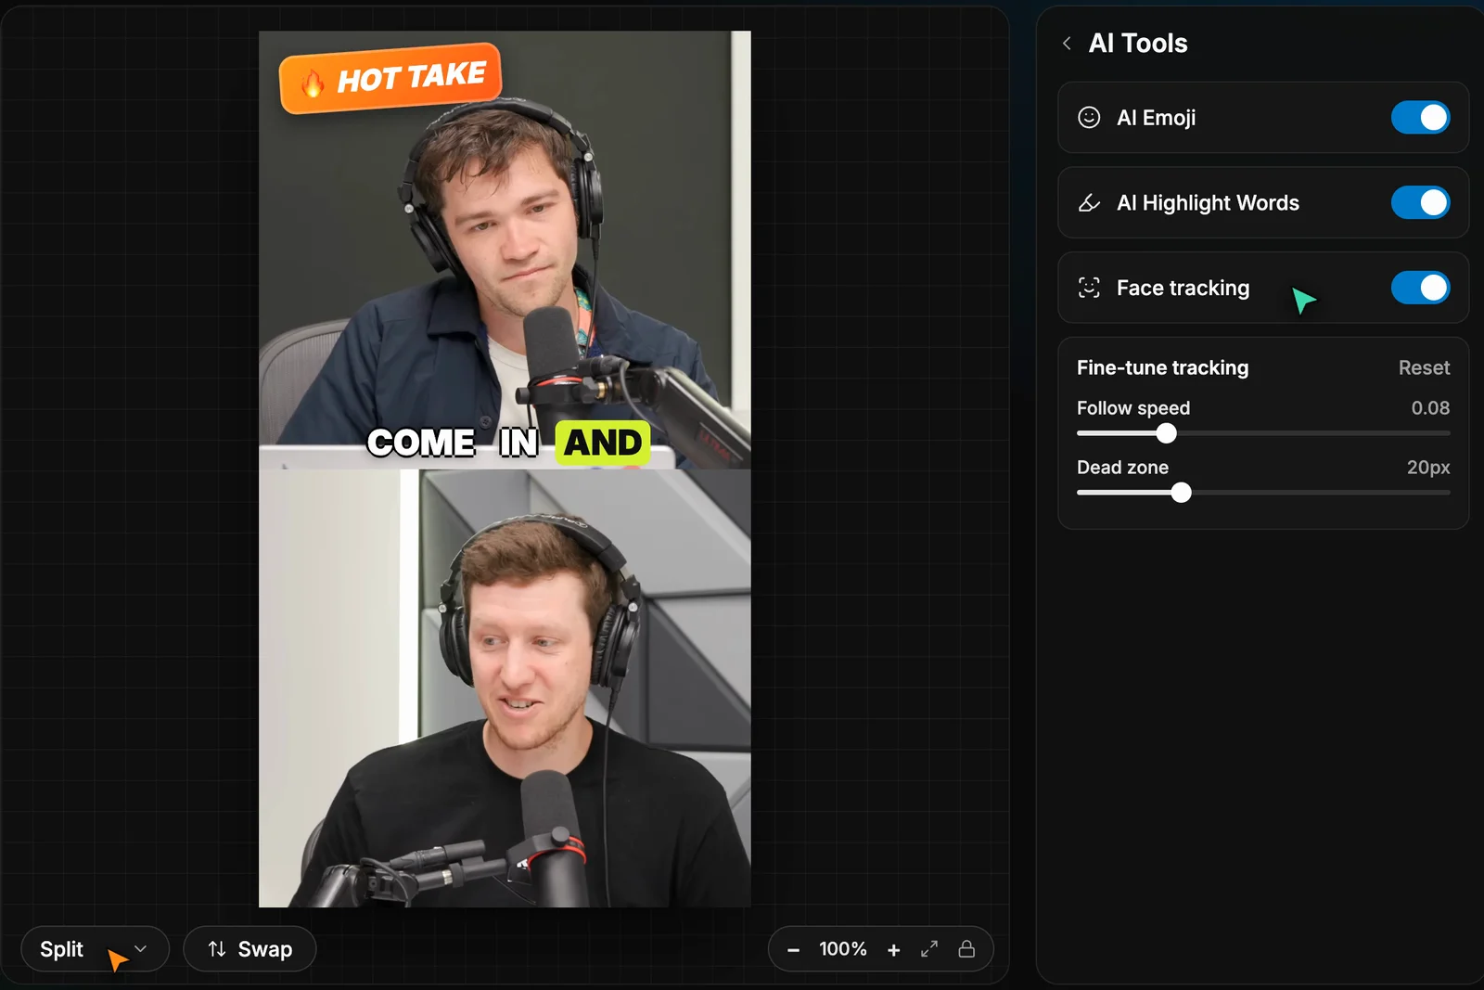Click the AI Emoji smiley icon
The image size is (1484, 990).
click(1089, 117)
